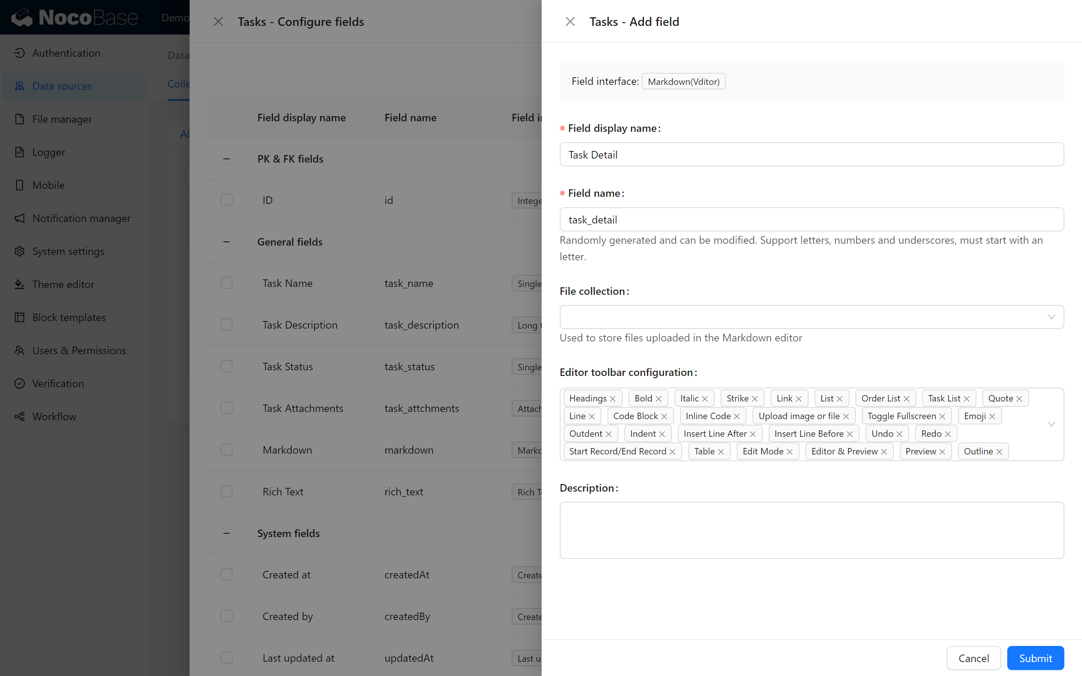Click the Description text area

[x=811, y=530]
